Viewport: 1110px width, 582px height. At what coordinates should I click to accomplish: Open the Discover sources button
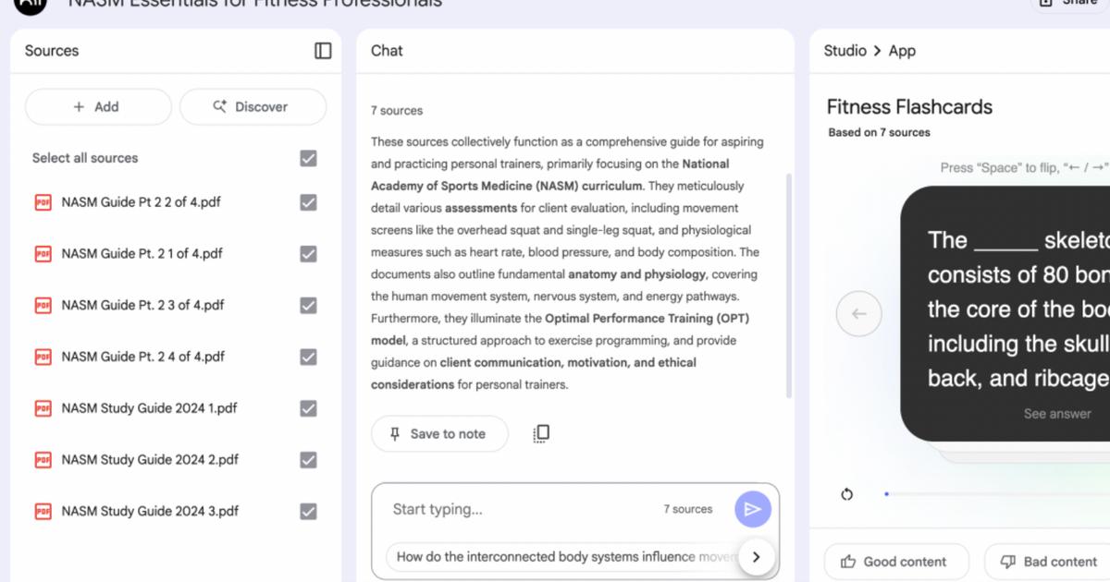coord(253,107)
